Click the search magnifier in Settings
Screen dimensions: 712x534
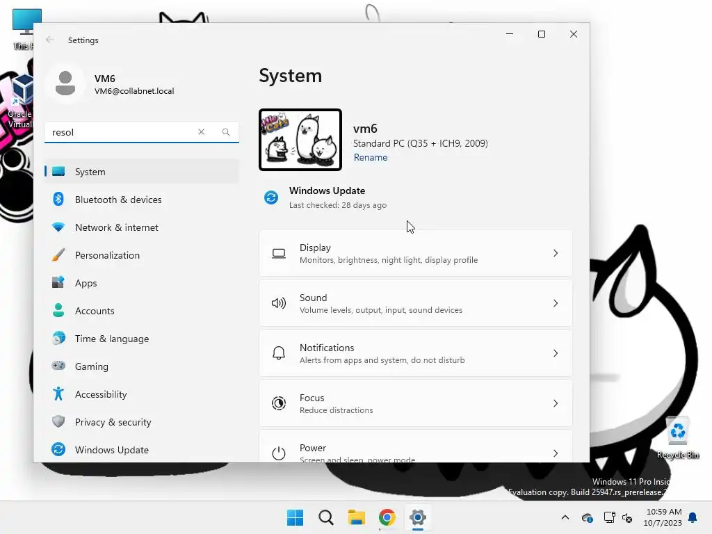(226, 131)
